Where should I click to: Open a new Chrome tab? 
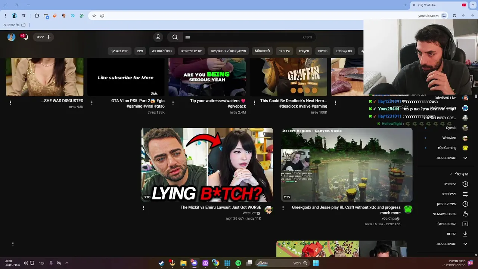[x=405, y=5]
